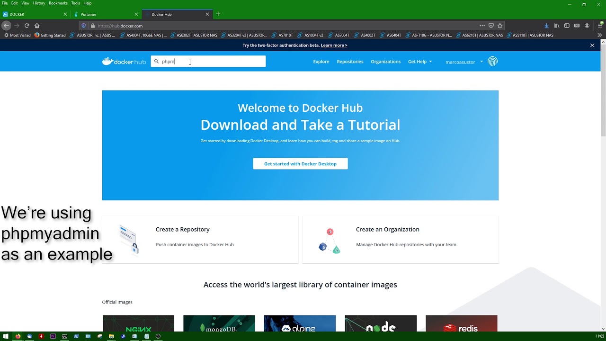The height and width of the screenshot is (341, 606).
Task: Click the search magnifier icon in Docker Hub
Action: 156,62
